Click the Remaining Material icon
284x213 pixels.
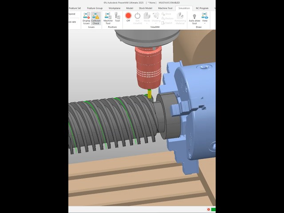click(180, 18)
